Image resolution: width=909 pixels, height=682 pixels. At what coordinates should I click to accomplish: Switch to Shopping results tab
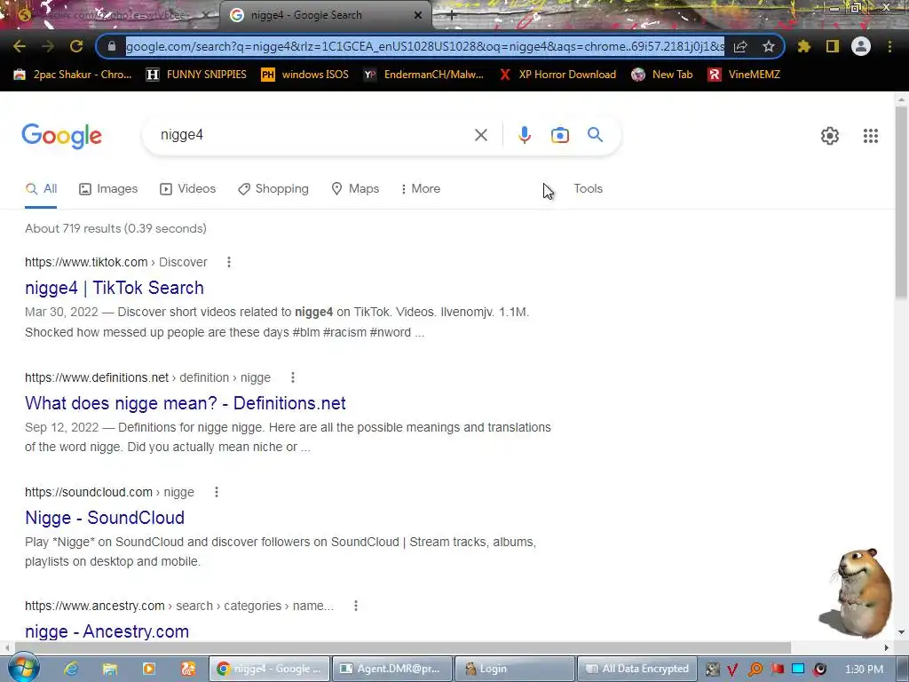[x=273, y=189]
